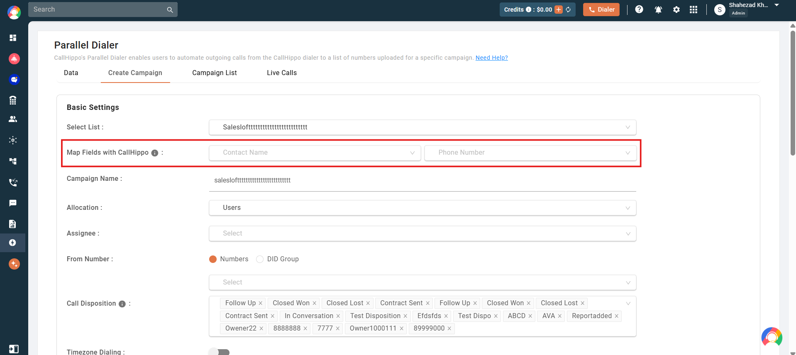Switch to the Data tab
The width and height of the screenshot is (796, 355).
pyautogui.click(x=71, y=73)
